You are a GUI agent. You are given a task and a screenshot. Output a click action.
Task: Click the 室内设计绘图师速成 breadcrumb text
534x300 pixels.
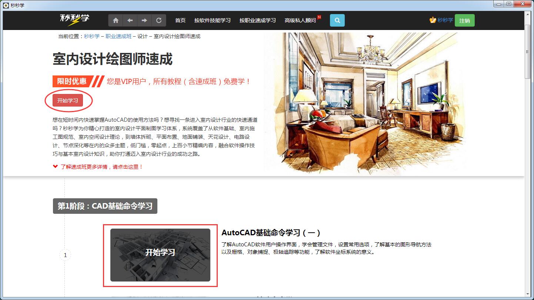pyautogui.click(x=177, y=36)
